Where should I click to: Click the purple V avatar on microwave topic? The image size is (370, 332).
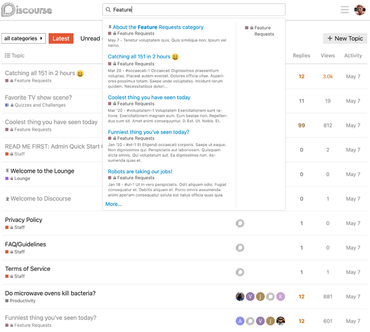(x=250, y=296)
